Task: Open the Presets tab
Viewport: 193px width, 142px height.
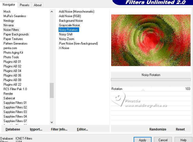Action: pos(25,5)
